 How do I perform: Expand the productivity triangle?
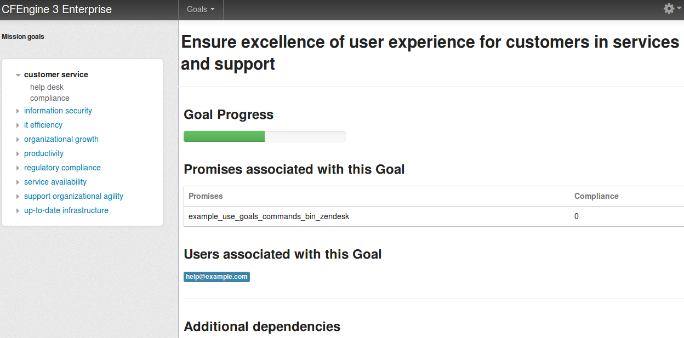18,154
